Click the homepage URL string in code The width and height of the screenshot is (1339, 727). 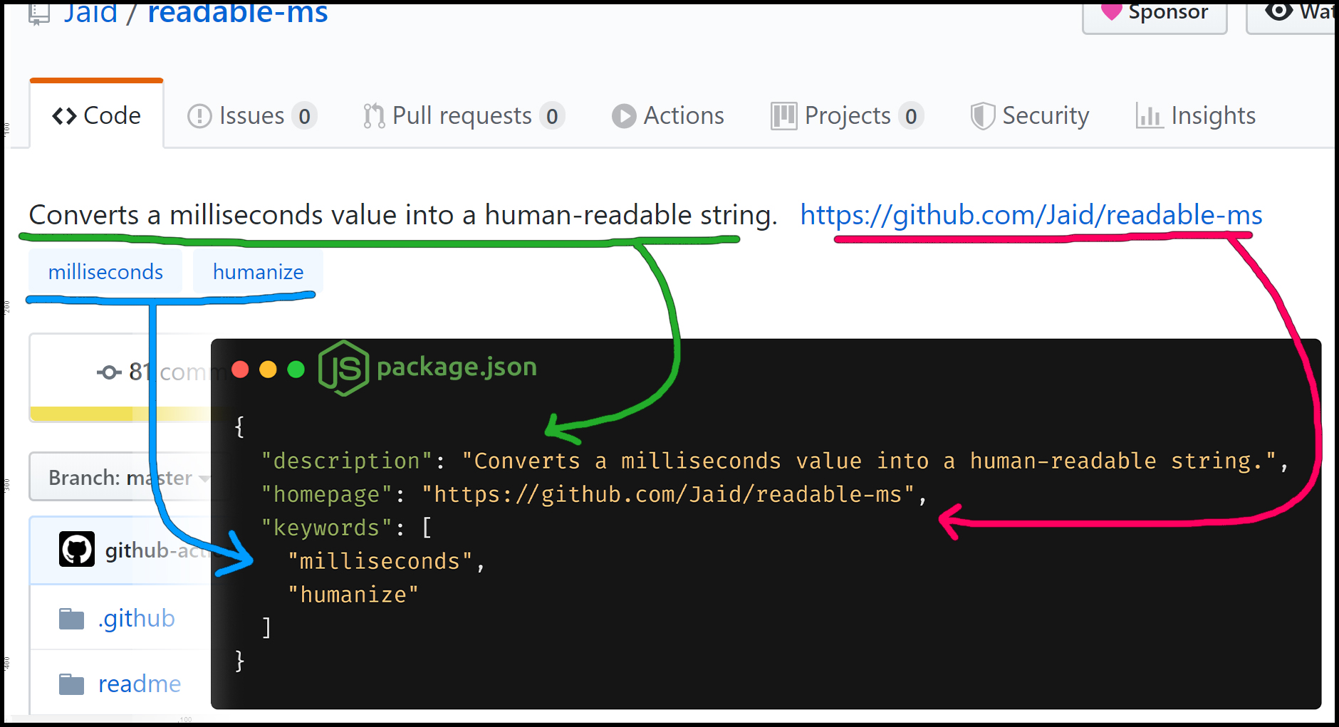668,494
